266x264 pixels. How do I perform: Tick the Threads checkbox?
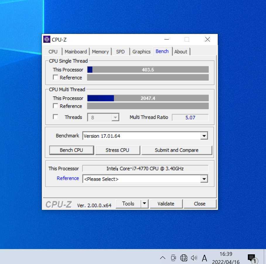point(56,117)
